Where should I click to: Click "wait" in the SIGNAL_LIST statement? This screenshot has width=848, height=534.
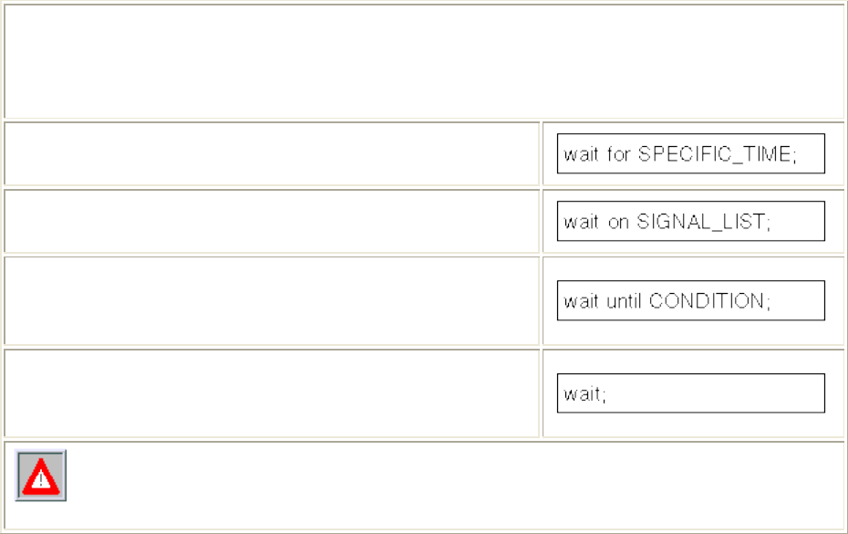[x=582, y=221]
